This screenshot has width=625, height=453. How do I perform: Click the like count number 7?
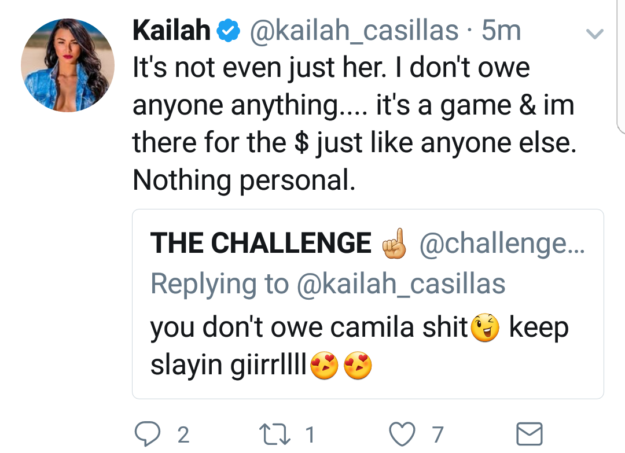tap(437, 434)
